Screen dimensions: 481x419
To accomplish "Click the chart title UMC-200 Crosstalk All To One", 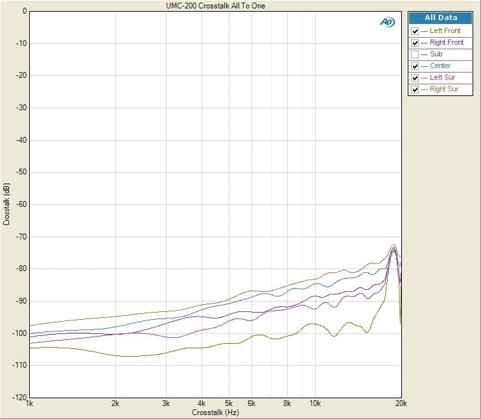I will coord(216,6).
